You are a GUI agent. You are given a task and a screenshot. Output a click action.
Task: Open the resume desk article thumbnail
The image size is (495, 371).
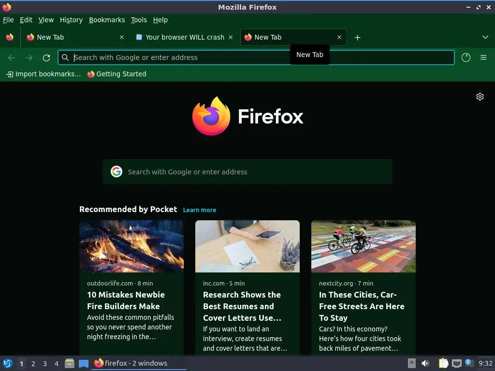click(x=247, y=246)
